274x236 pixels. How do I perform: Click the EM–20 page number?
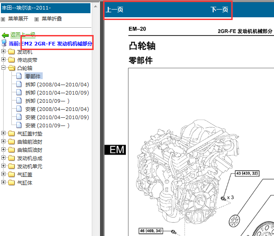(137, 29)
